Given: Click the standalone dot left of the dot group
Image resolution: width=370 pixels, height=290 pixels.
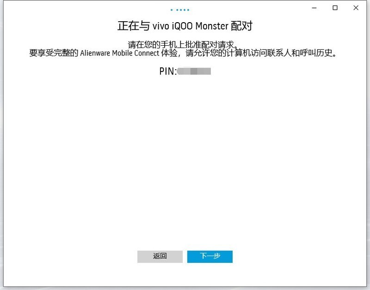Looking at the screenshot, I should [x=171, y=9].
